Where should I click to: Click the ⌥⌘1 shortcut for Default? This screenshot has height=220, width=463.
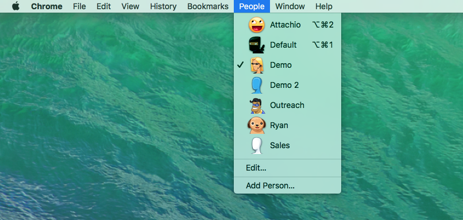[323, 45]
